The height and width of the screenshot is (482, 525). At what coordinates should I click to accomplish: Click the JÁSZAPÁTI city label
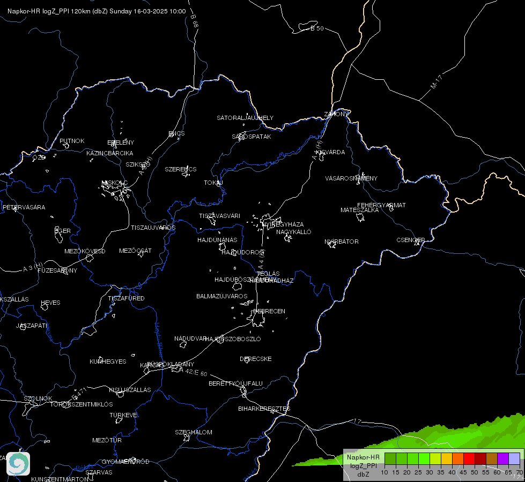point(32,326)
